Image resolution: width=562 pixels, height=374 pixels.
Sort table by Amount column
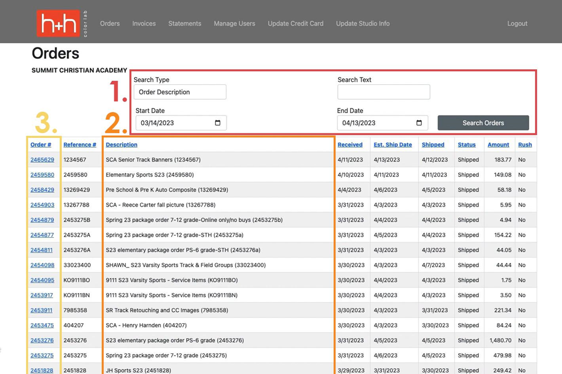click(498, 145)
